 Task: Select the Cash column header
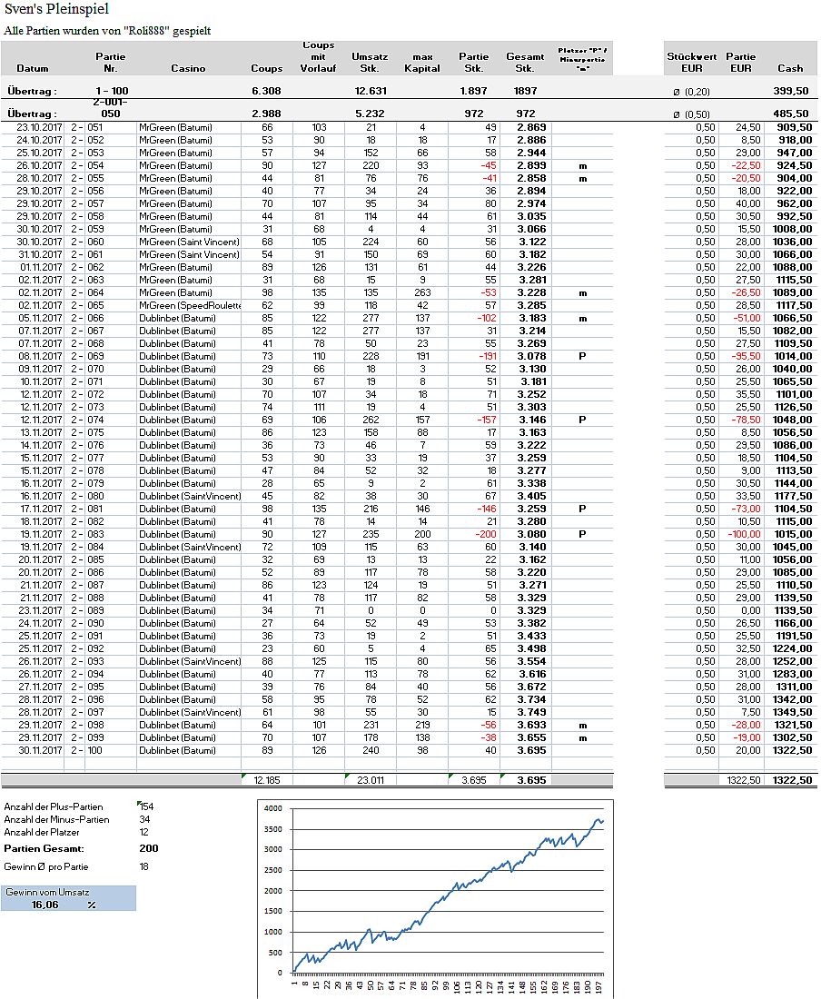click(789, 68)
